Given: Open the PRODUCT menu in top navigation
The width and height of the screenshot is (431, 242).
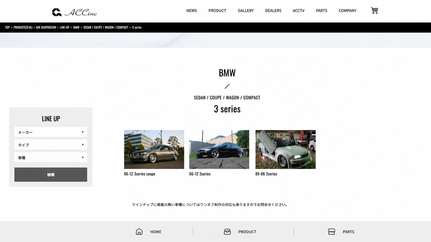Looking at the screenshot, I should pos(217,11).
